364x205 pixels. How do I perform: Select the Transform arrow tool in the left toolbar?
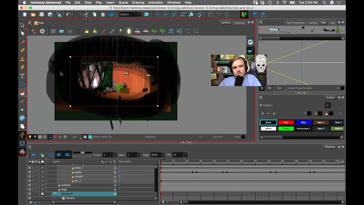point(22,25)
